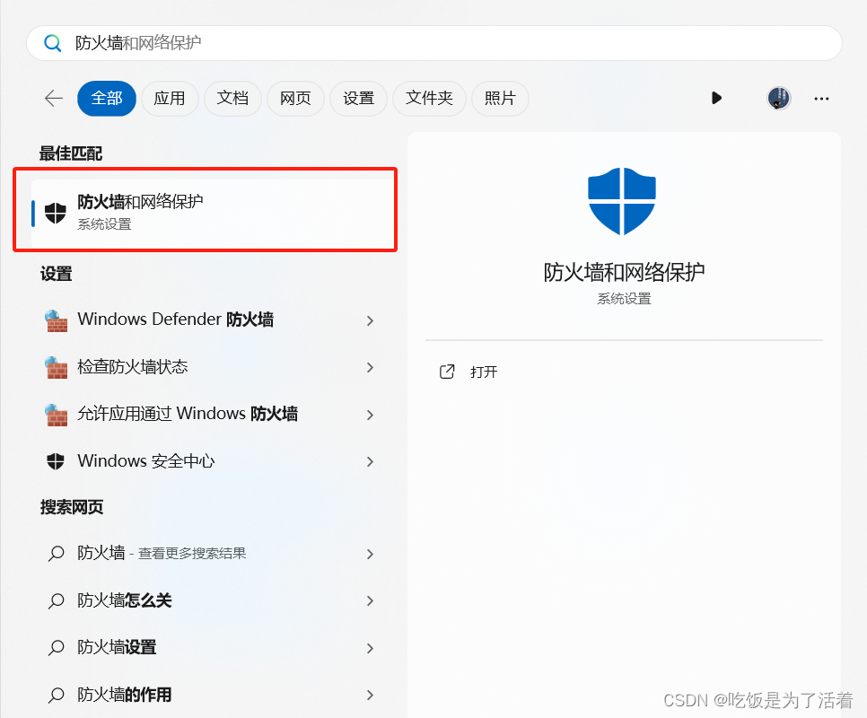Click the search icon beside 防火墙设置
The height and width of the screenshot is (718, 867).
pyautogui.click(x=56, y=648)
